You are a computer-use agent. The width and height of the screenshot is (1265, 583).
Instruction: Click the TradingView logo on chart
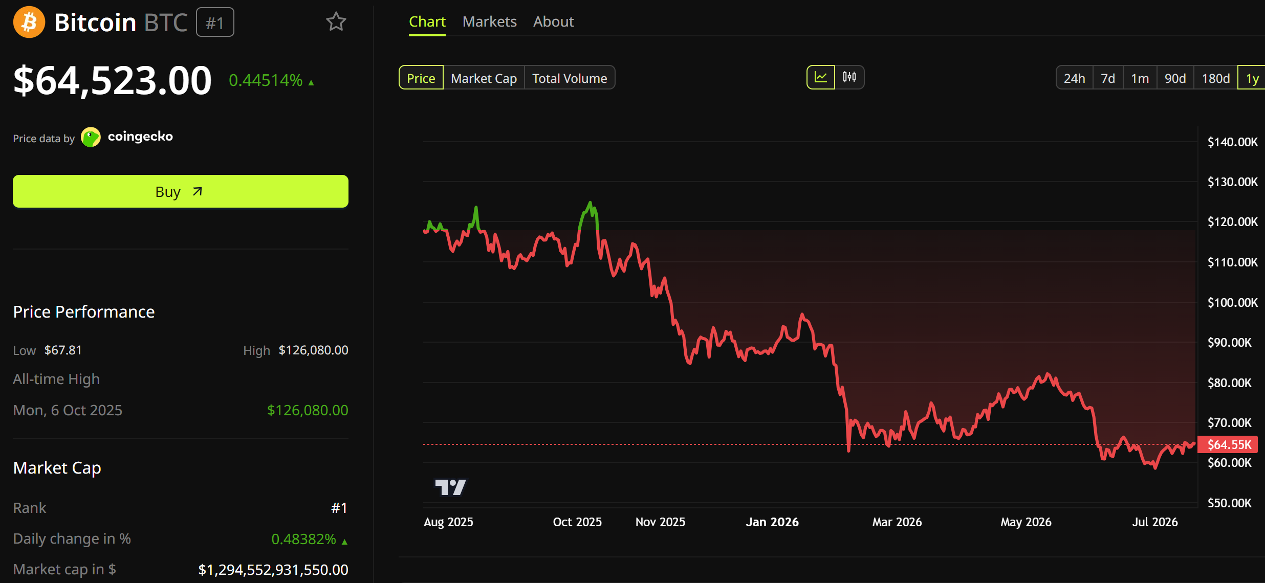tap(450, 487)
